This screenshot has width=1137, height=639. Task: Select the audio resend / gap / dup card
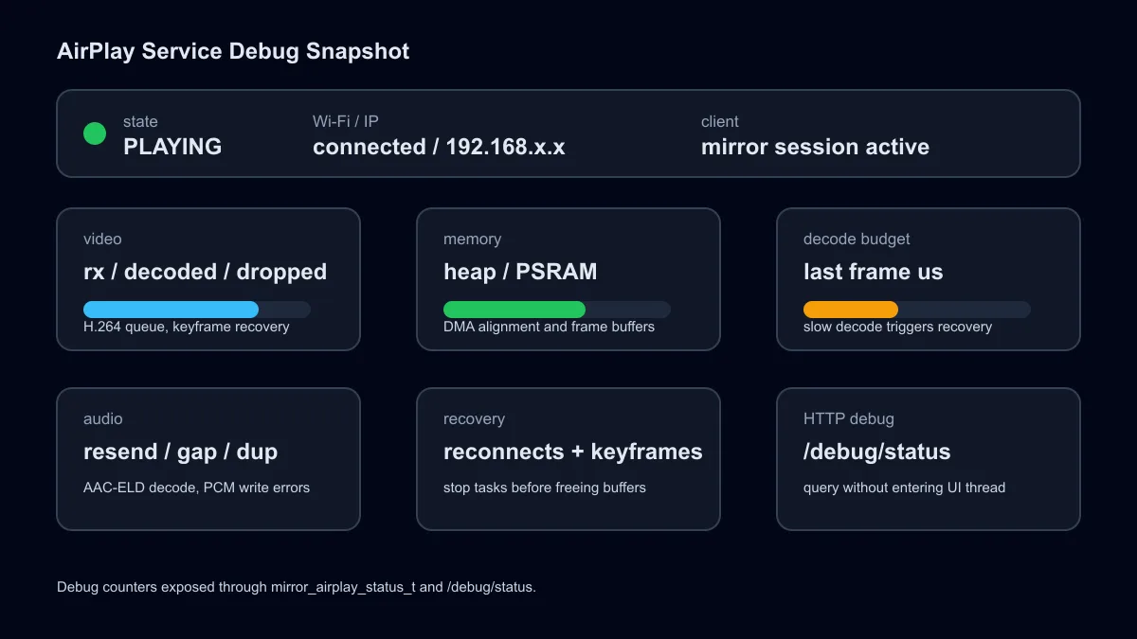[208, 459]
